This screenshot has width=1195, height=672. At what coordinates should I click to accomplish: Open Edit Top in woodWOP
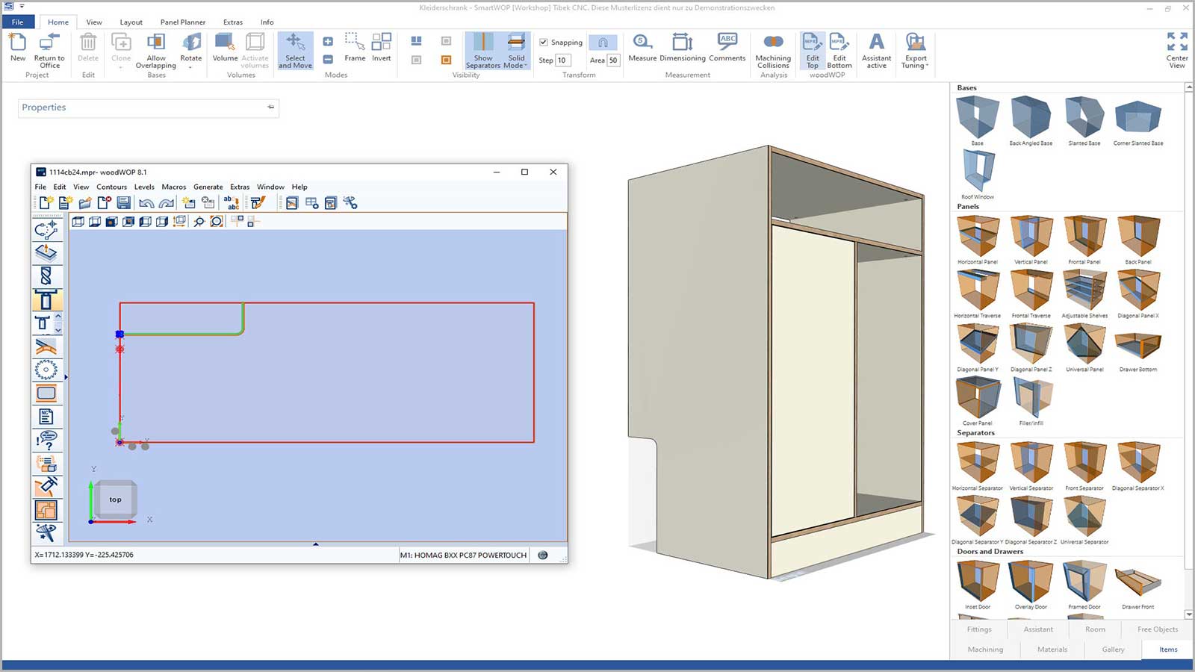point(812,50)
